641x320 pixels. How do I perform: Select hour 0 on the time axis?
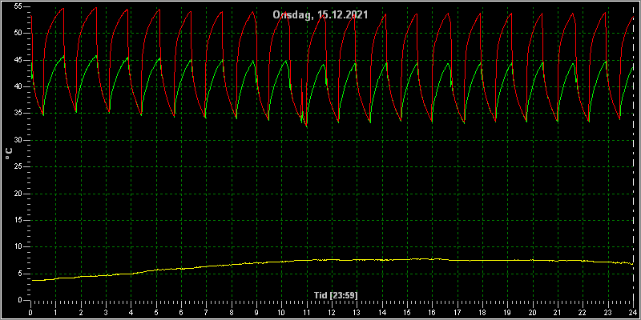click(30, 312)
